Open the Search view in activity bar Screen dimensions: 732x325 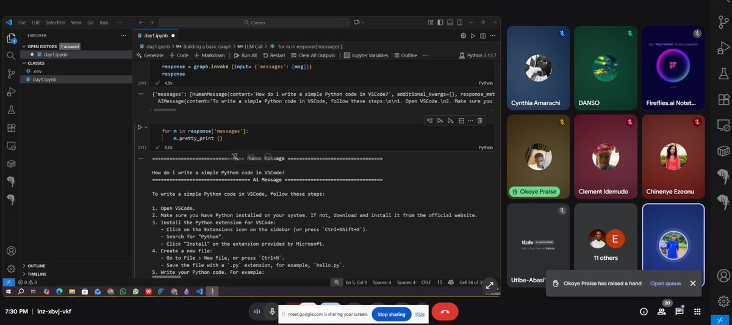click(x=11, y=55)
